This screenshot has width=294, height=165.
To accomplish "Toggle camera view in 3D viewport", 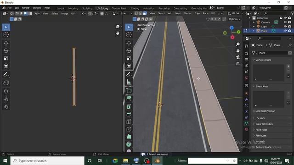I will (x=238, y=57).
